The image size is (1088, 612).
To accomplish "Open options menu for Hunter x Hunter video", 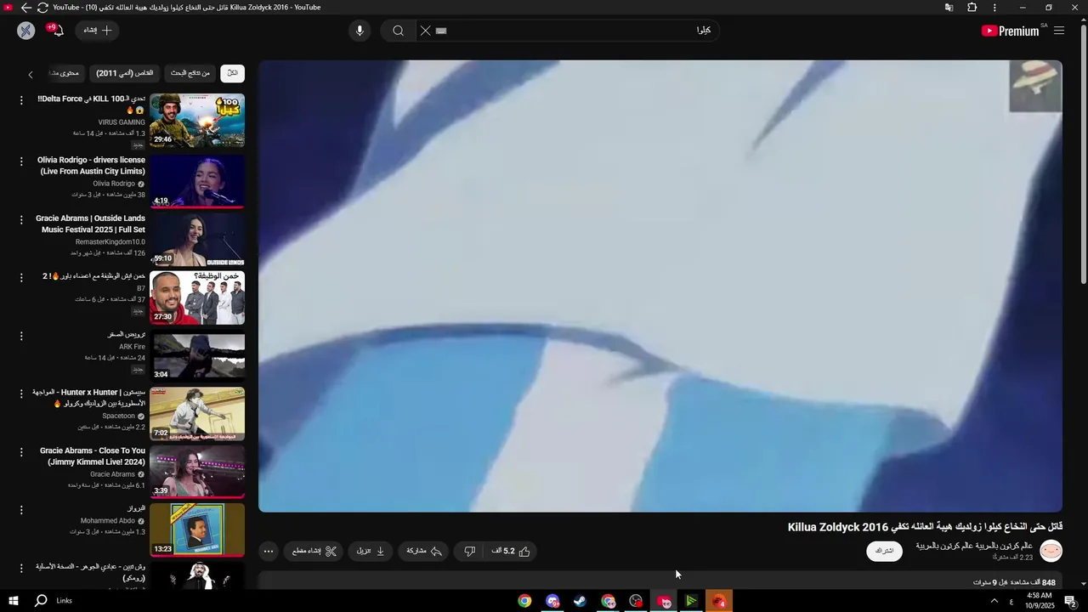I will [21, 394].
